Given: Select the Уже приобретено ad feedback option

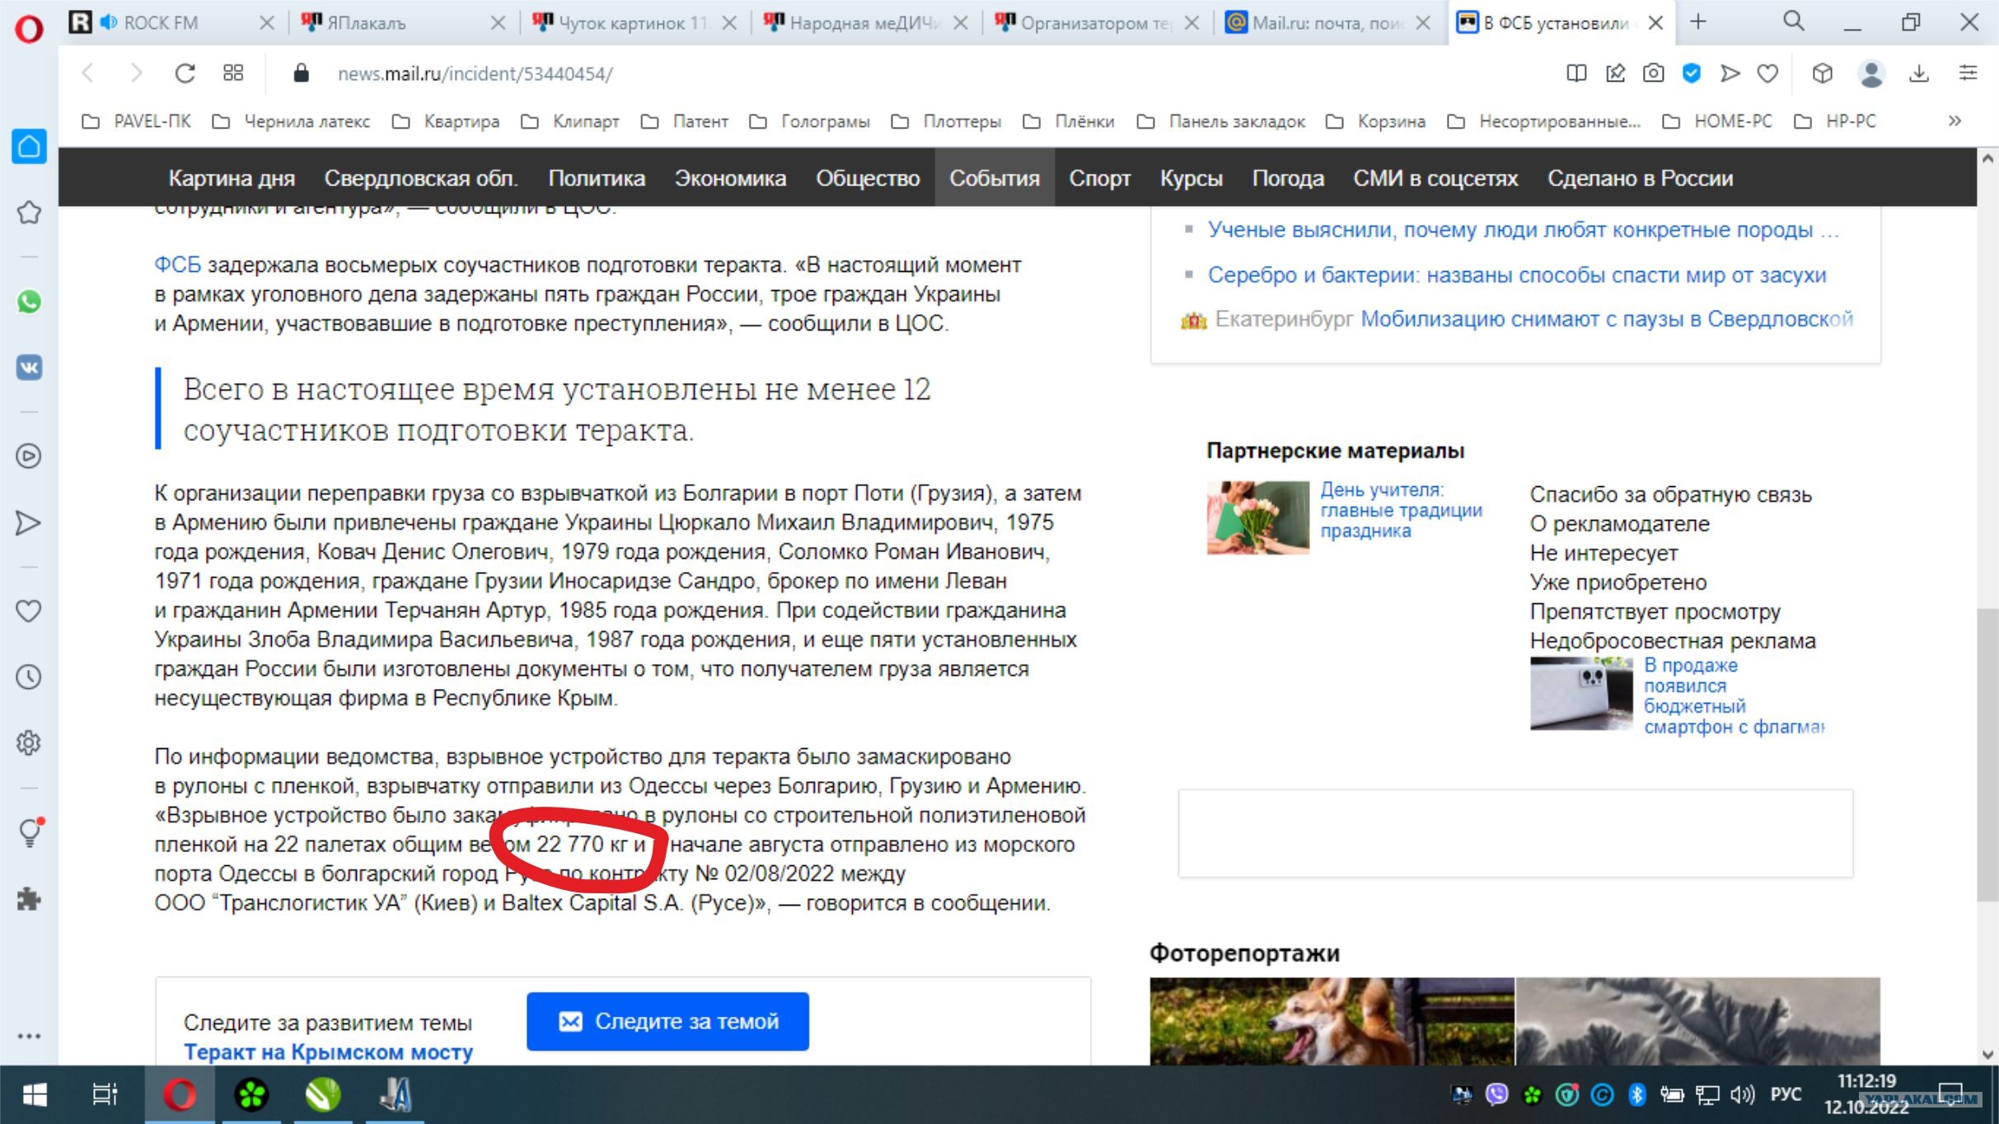Looking at the screenshot, I should pos(1618,582).
